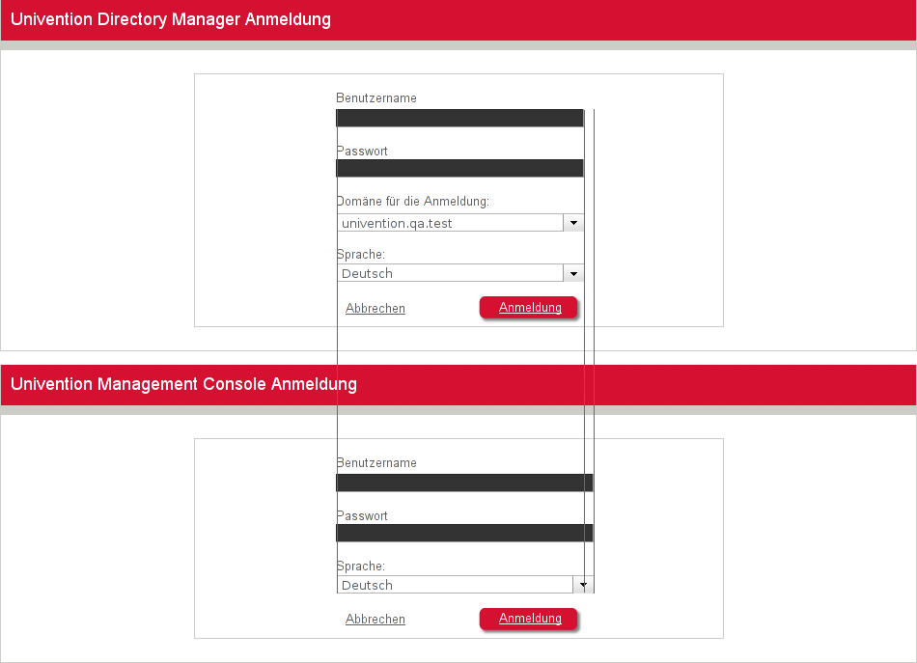Click the Benutzername label in Directory Manager
917x663 pixels.
point(376,98)
